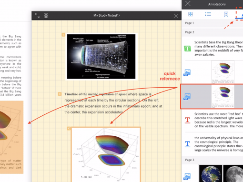Viewport: 243px width, 182px height.
Task: Select the highlighted image annotation row
Action: point(212,97)
